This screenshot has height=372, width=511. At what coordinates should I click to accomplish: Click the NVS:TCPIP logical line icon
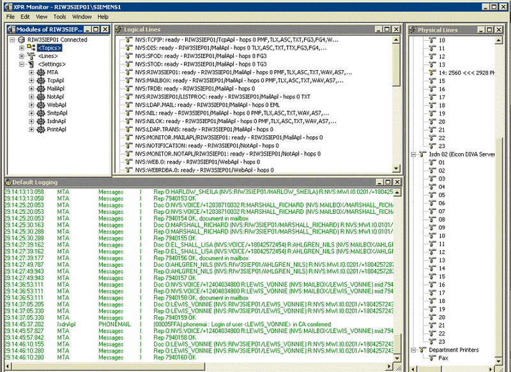(129, 40)
